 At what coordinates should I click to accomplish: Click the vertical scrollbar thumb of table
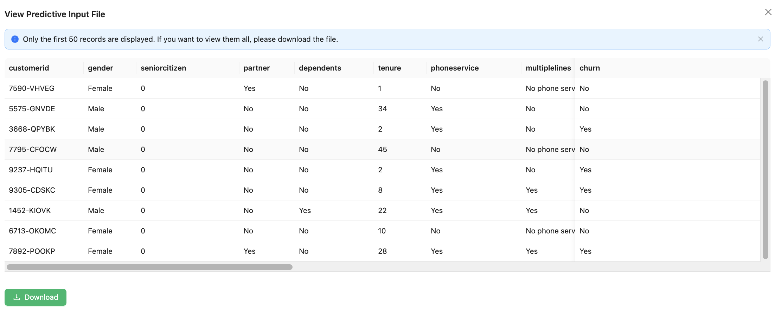[x=765, y=170]
